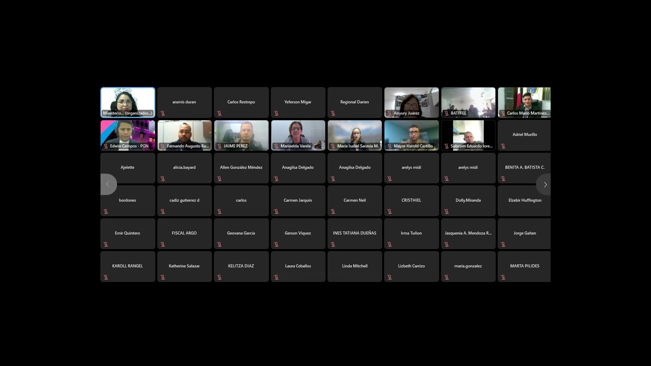This screenshot has width=651, height=366.
Task: Click muted mic icon on Carmen Neil tile
Action: 333,211
